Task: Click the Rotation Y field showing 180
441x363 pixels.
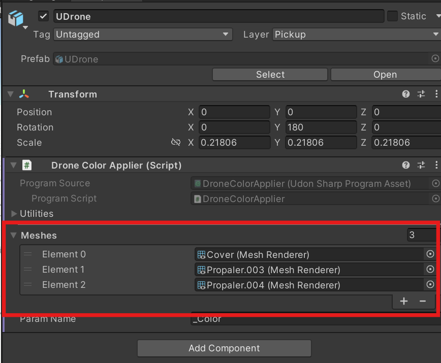Action: point(321,127)
